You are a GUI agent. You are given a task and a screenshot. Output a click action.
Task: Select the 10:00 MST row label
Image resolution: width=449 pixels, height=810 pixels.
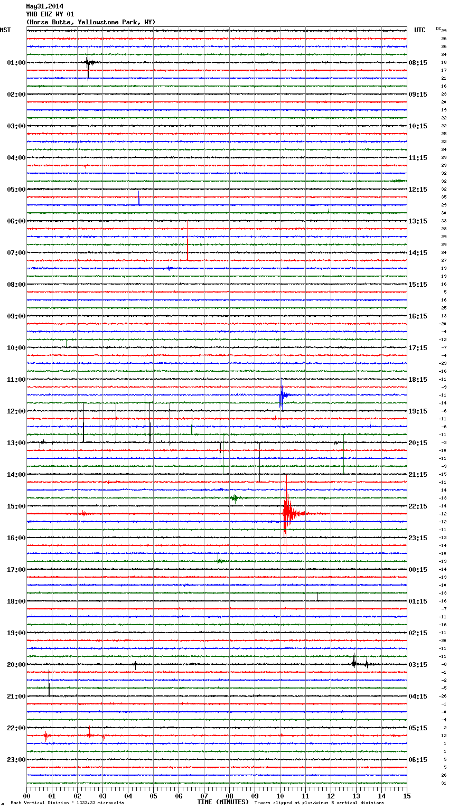pos(16,348)
